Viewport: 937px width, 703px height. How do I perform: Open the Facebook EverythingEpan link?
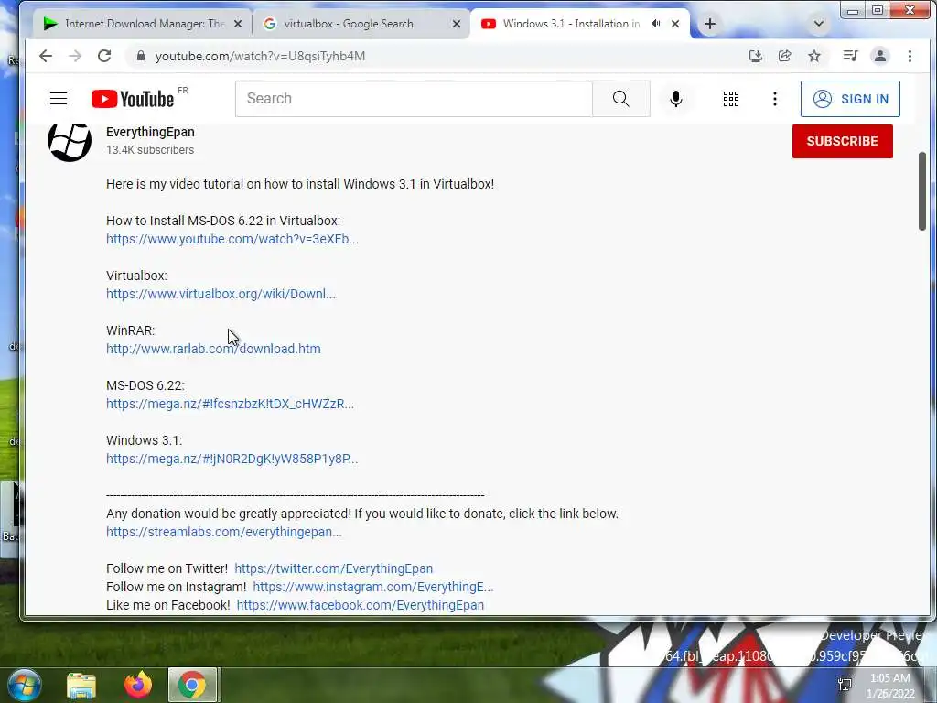tap(361, 605)
